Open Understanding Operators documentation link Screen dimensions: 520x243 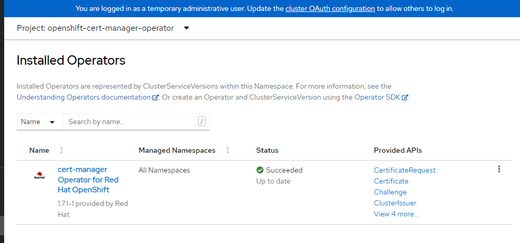[88, 98]
